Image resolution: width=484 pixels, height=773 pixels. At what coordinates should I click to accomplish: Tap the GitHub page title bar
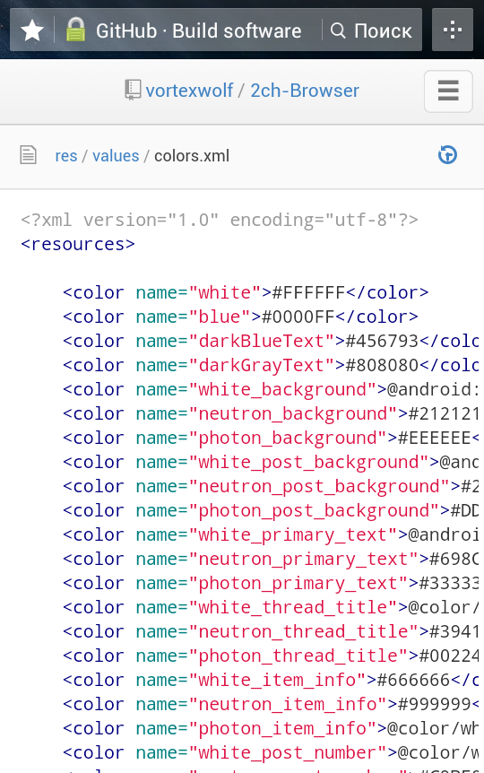tap(199, 30)
